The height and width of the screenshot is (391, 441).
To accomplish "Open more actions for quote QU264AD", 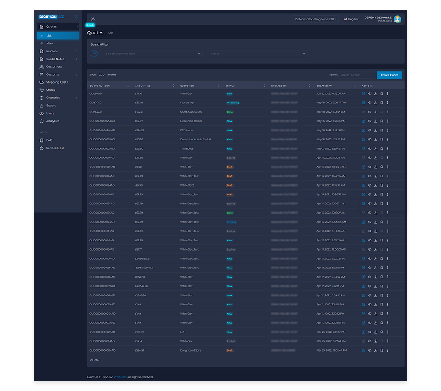I will (388, 112).
